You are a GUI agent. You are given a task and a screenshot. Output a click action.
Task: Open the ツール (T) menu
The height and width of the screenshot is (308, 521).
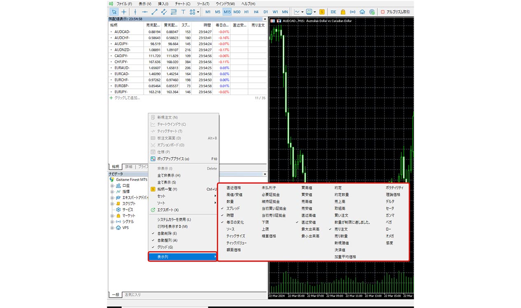click(x=203, y=4)
